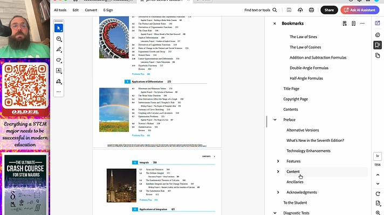The width and height of the screenshot is (384, 215).
Task: Select the Preface bookmark label
Action: click(x=289, y=120)
